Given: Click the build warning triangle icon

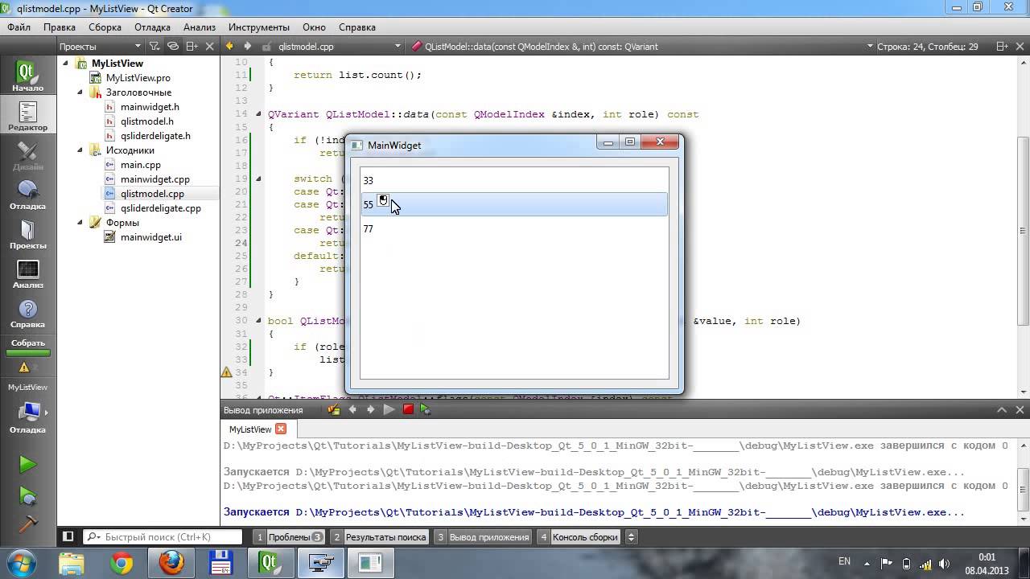Looking at the screenshot, I should tap(24, 368).
